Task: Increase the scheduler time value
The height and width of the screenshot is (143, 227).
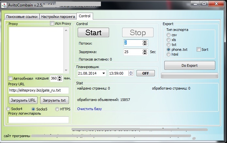Action: coord(131,72)
